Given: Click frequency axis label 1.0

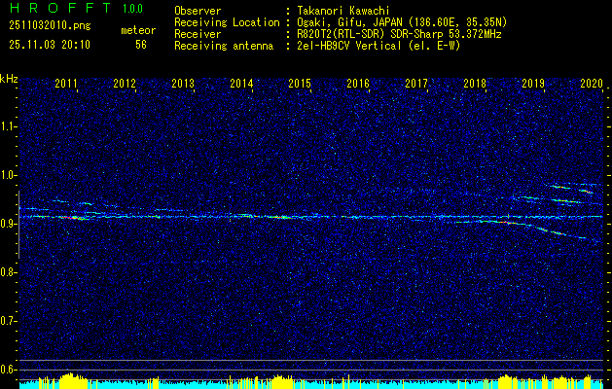Looking at the screenshot, I should click(x=9, y=175).
